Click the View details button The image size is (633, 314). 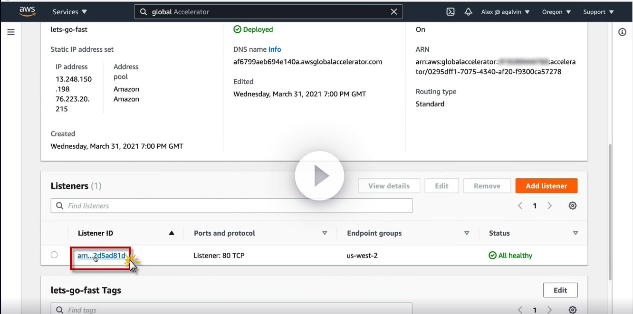[389, 186]
